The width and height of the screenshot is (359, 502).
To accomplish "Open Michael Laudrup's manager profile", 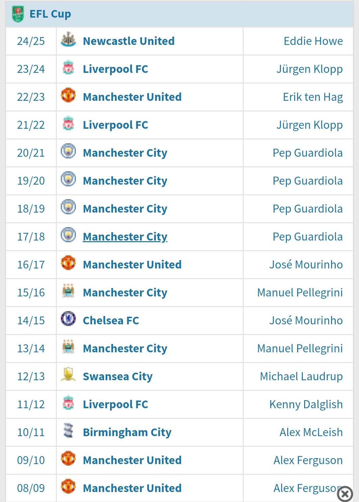I will click(x=301, y=377).
